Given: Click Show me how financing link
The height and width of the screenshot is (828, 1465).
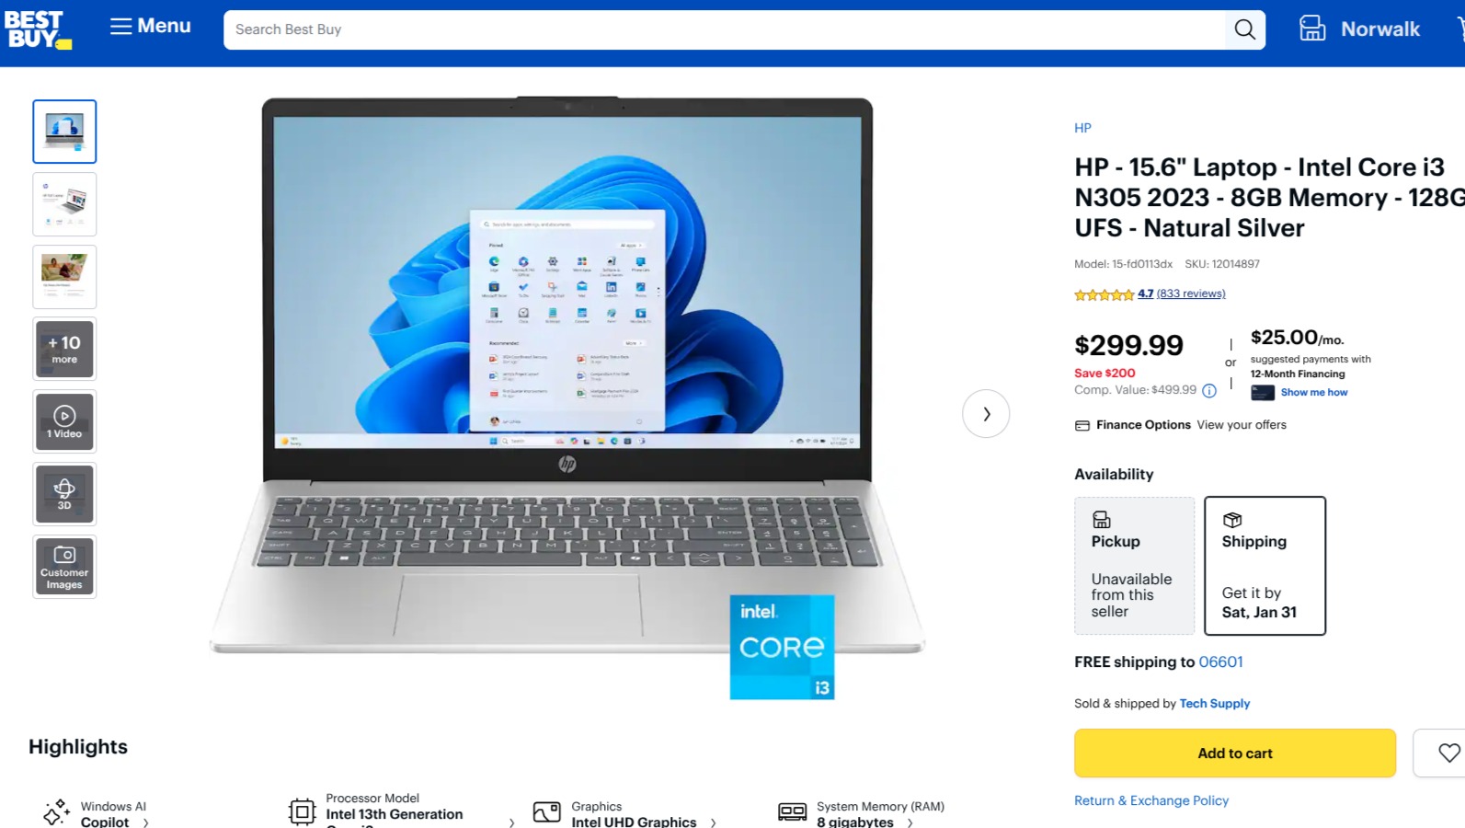Looking at the screenshot, I should [x=1313, y=392].
